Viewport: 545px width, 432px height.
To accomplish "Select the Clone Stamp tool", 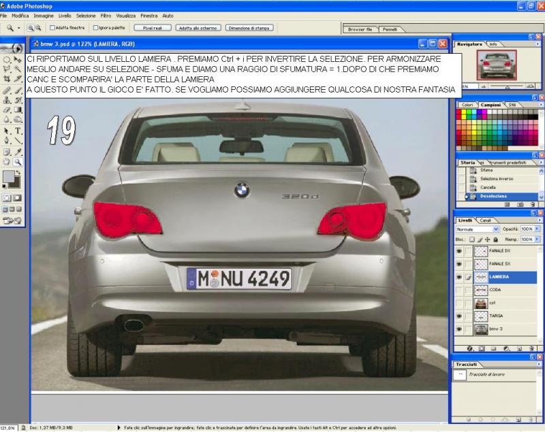I will pyautogui.click(x=7, y=100).
